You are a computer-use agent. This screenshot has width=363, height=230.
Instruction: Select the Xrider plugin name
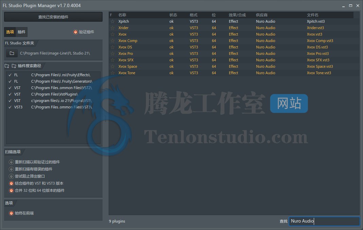pyautogui.click(x=123, y=28)
